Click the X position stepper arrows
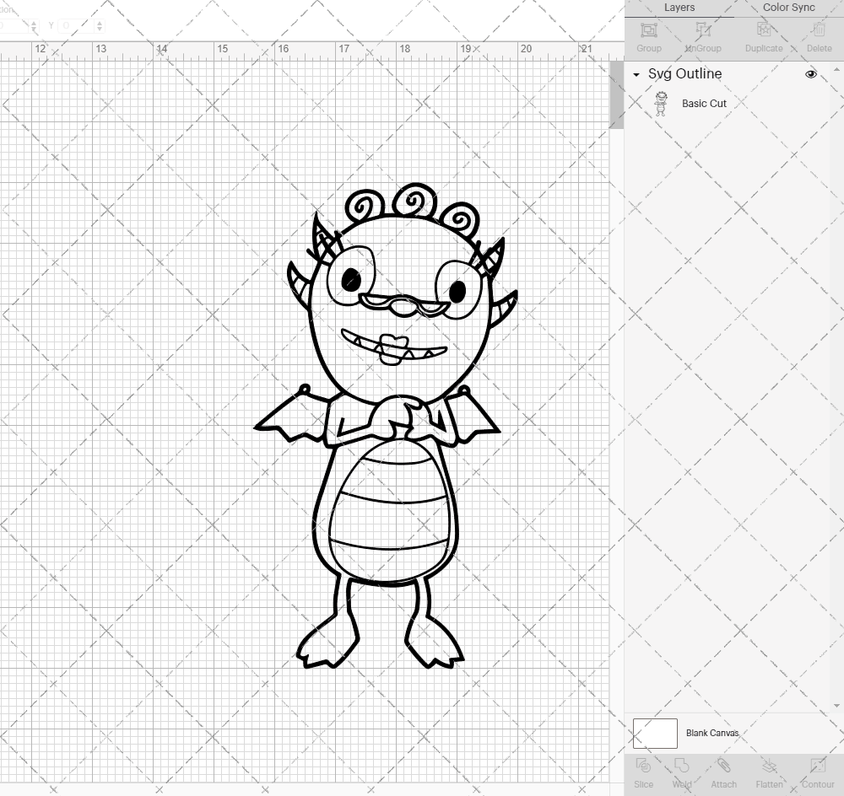The width and height of the screenshot is (844, 796). tap(34, 25)
